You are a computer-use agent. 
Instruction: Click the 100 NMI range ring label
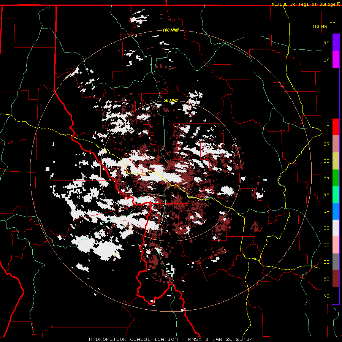tap(171, 30)
